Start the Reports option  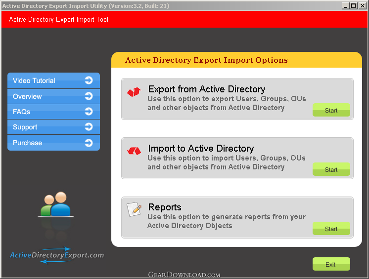(x=331, y=229)
